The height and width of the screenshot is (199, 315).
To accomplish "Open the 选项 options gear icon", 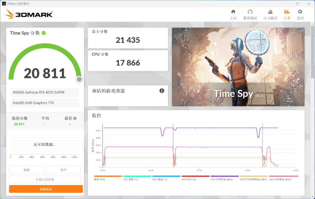I will (x=300, y=12).
